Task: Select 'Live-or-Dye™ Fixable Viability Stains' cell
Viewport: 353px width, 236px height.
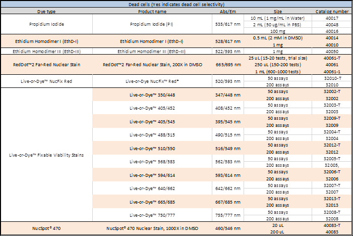Action: pos(46,155)
